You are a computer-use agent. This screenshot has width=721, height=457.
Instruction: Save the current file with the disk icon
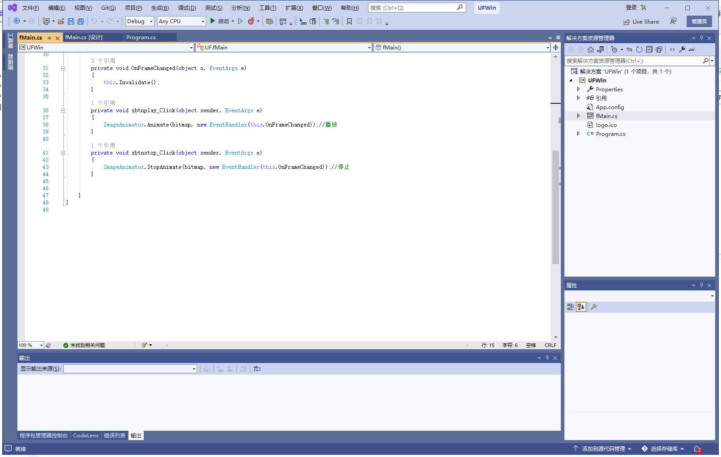click(71, 21)
